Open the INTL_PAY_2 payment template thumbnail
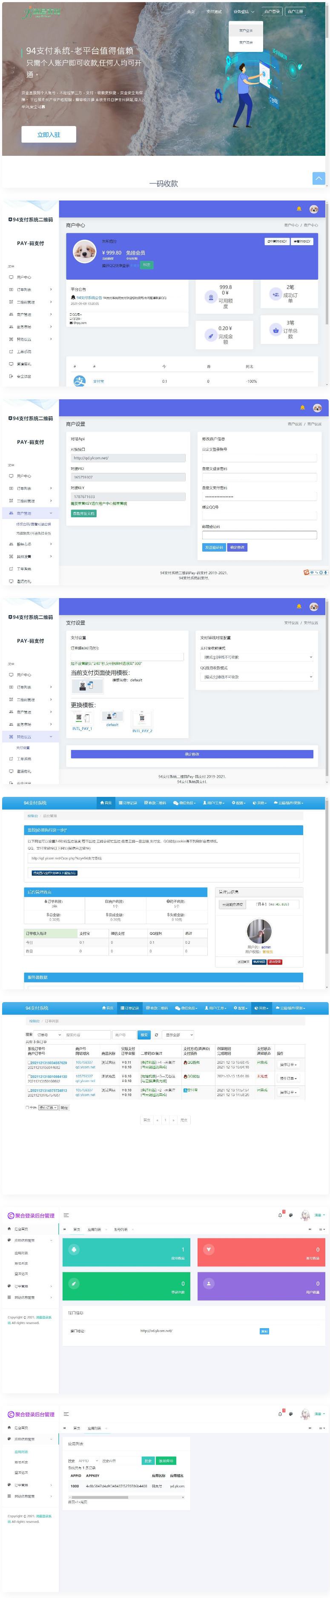 pyautogui.click(x=142, y=719)
